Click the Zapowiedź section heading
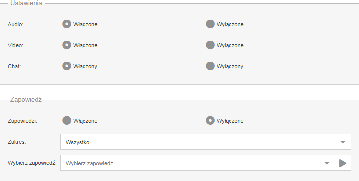 (26, 100)
